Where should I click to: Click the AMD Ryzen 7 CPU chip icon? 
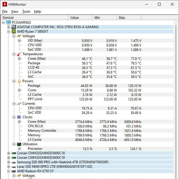[14, 32]
